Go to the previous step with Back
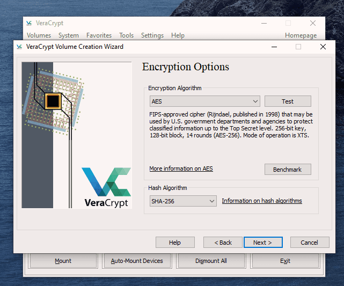 coord(223,243)
